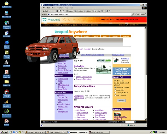Select American Bantam poll option
The image size is (167, 134).
click(115, 87)
